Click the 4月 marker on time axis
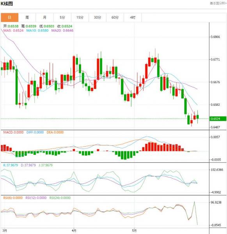This screenshot has width=227, height=234. (74, 230)
